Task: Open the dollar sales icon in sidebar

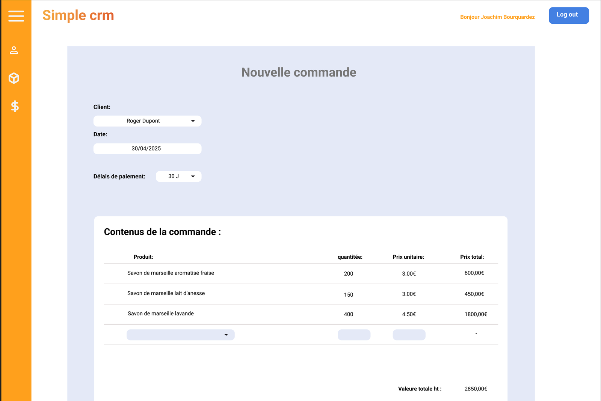Action: pyautogui.click(x=15, y=106)
